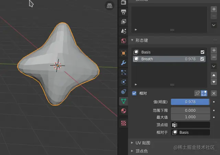Expand vertex group list filter options
The height and width of the screenshot is (155, 220).
(x=136, y=30)
